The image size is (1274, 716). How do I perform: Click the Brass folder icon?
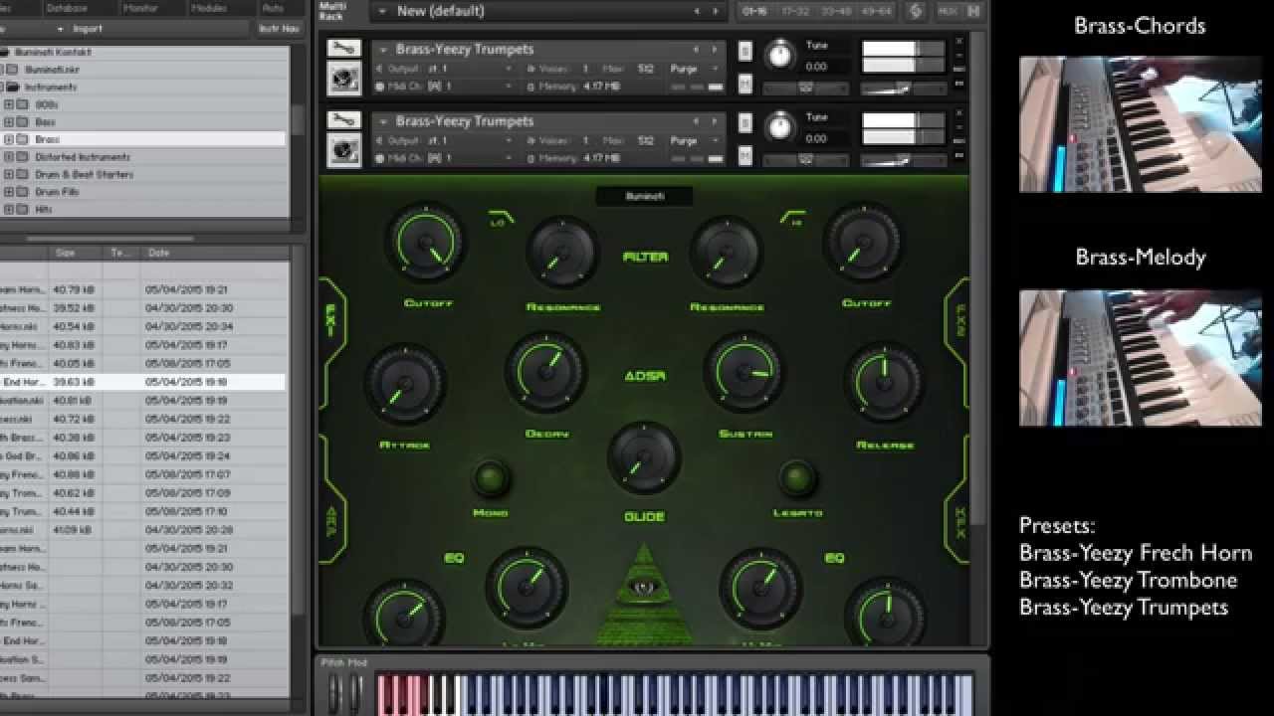click(22, 139)
